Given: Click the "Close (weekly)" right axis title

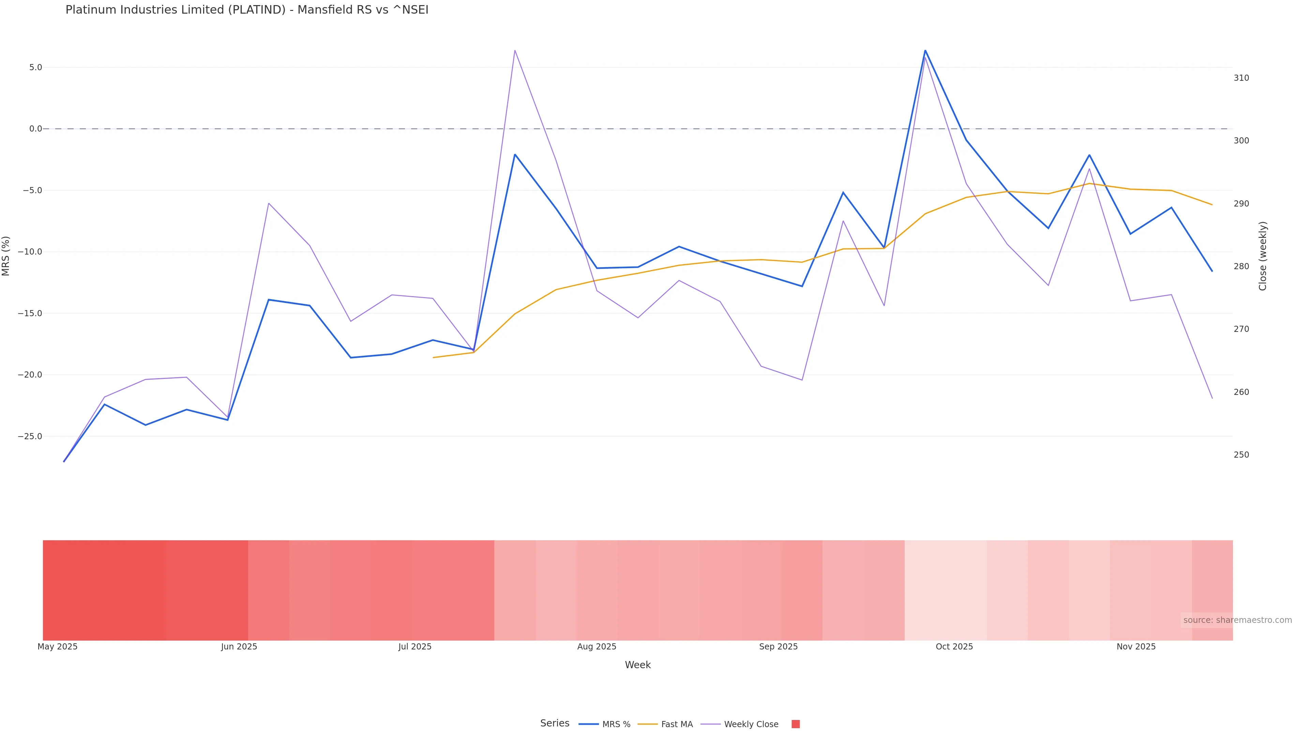Looking at the screenshot, I should [1263, 256].
